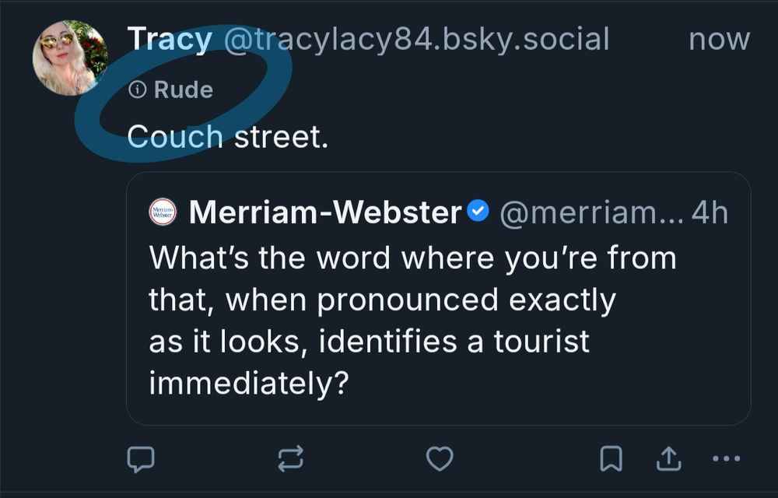Open the three-dot more options menu
Screen dimensions: 778x498
[x=727, y=459]
